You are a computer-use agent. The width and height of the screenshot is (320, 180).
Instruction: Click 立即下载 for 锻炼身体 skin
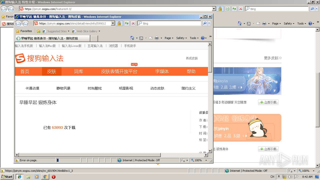[x=268, y=149]
